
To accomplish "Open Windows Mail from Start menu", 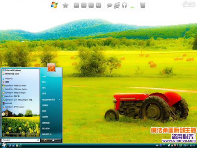I will pyautogui.click(x=11, y=74).
